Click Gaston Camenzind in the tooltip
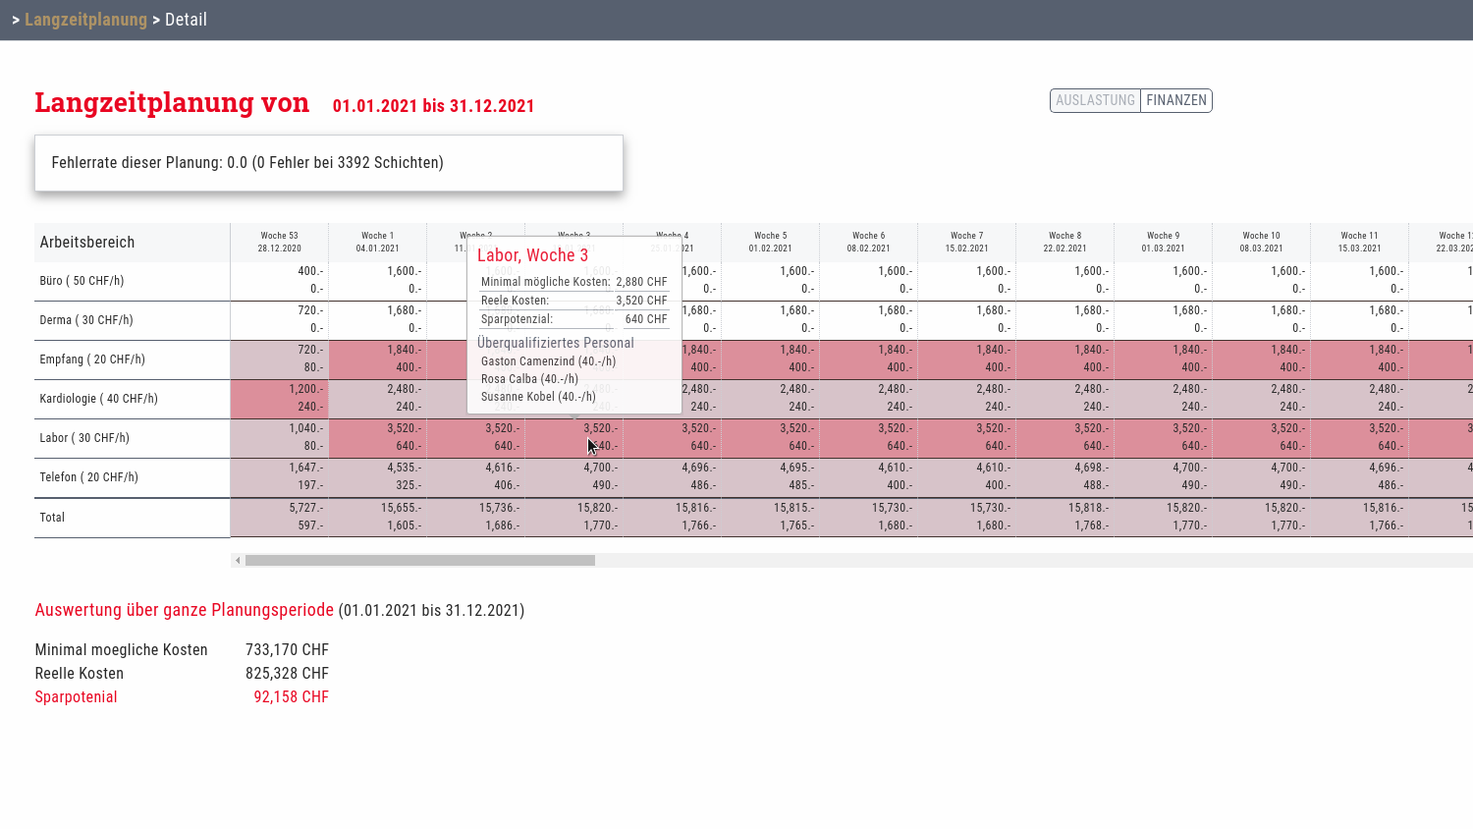This screenshot has width=1473, height=829. (548, 361)
